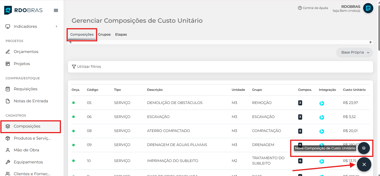Open the Base Própria dropdown
The image size is (380, 176).
coord(354,52)
